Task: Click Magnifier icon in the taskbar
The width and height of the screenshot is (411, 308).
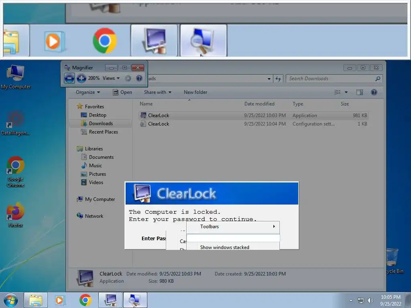Action: coord(135,300)
